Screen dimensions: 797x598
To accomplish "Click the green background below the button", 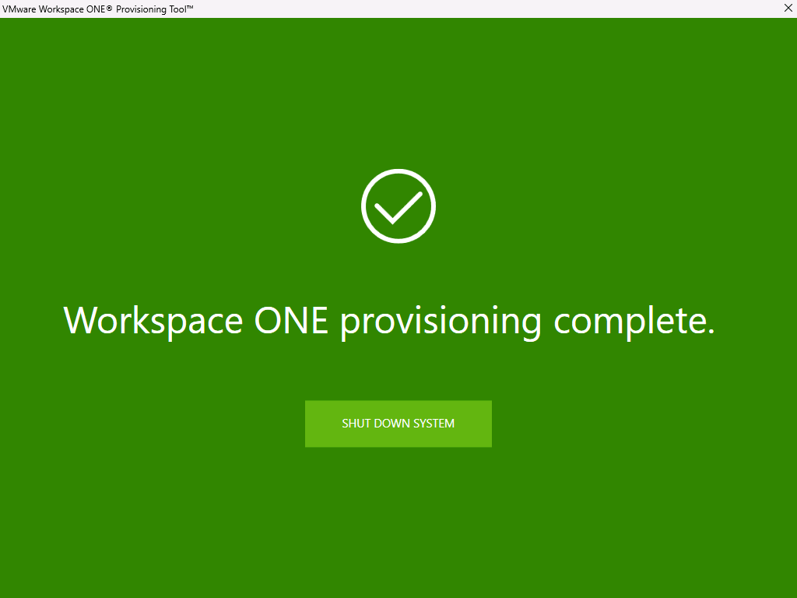I will pyautogui.click(x=398, y=522).
